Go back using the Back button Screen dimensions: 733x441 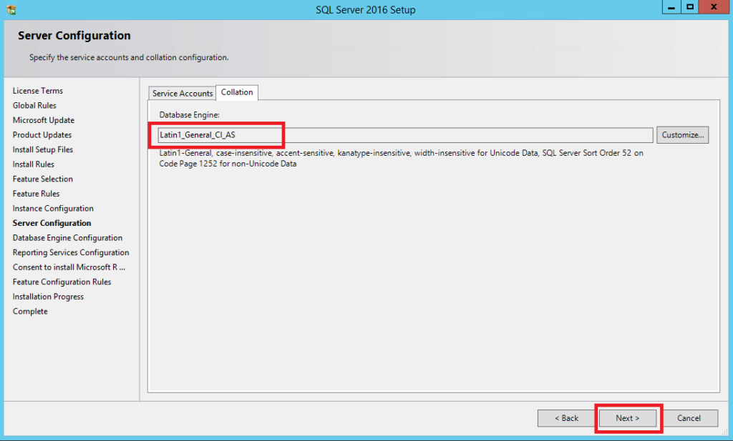pos(567,418)
